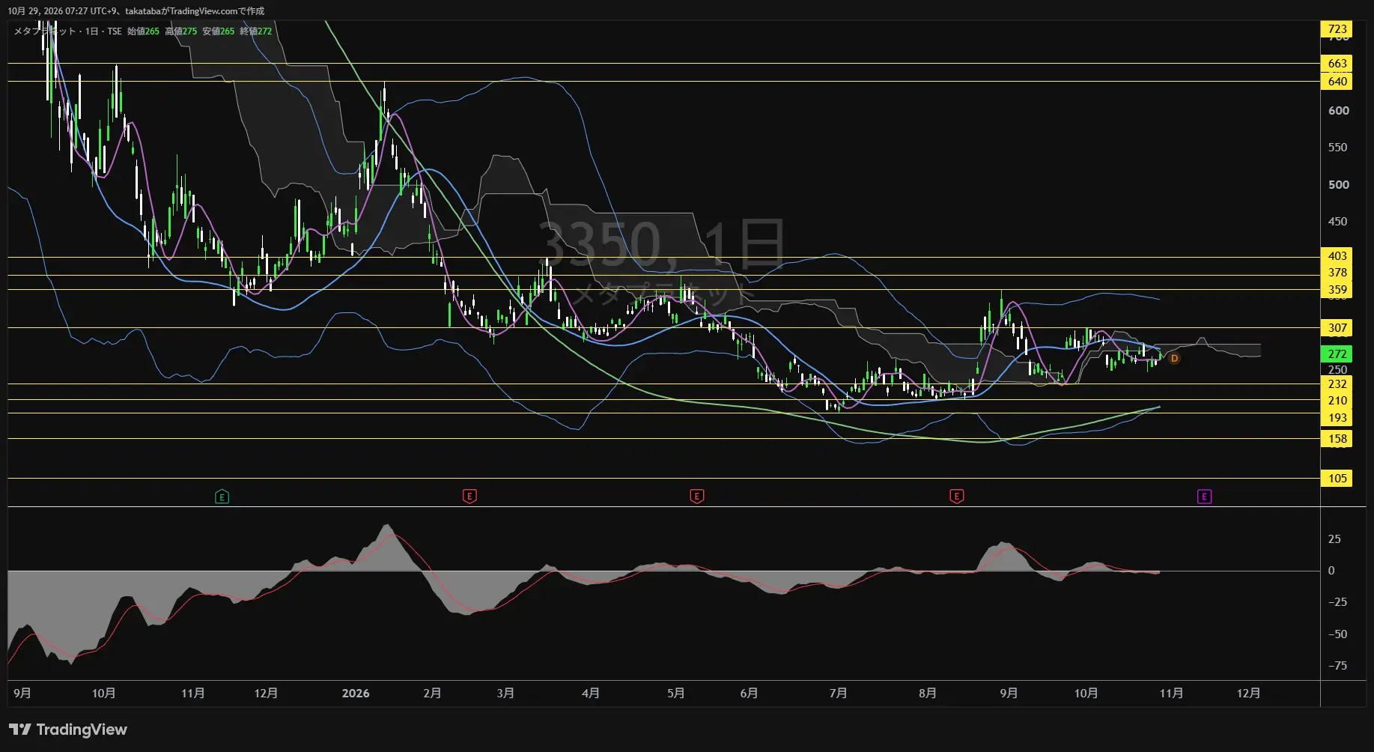Click the −75 value on indicator axis

coord(1337,666)
